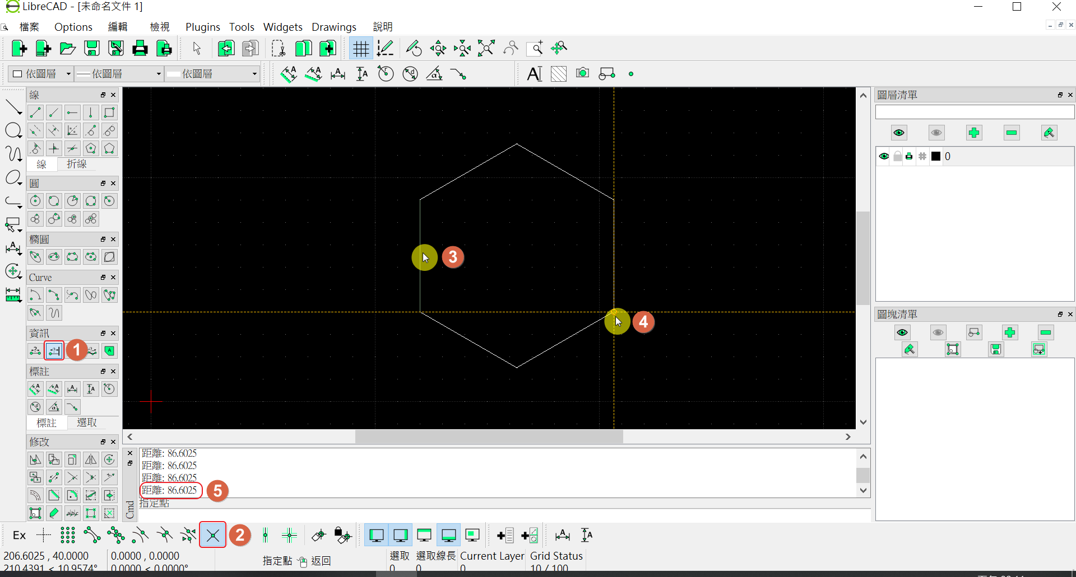Select the circle center-point tool
This screenshot has height=577, width=1076.
[35, 201]
